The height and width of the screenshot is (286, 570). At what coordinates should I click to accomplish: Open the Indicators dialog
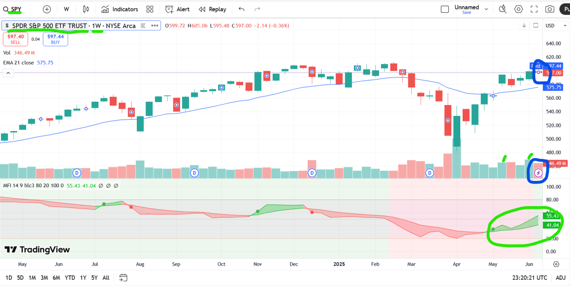[119, 9]
